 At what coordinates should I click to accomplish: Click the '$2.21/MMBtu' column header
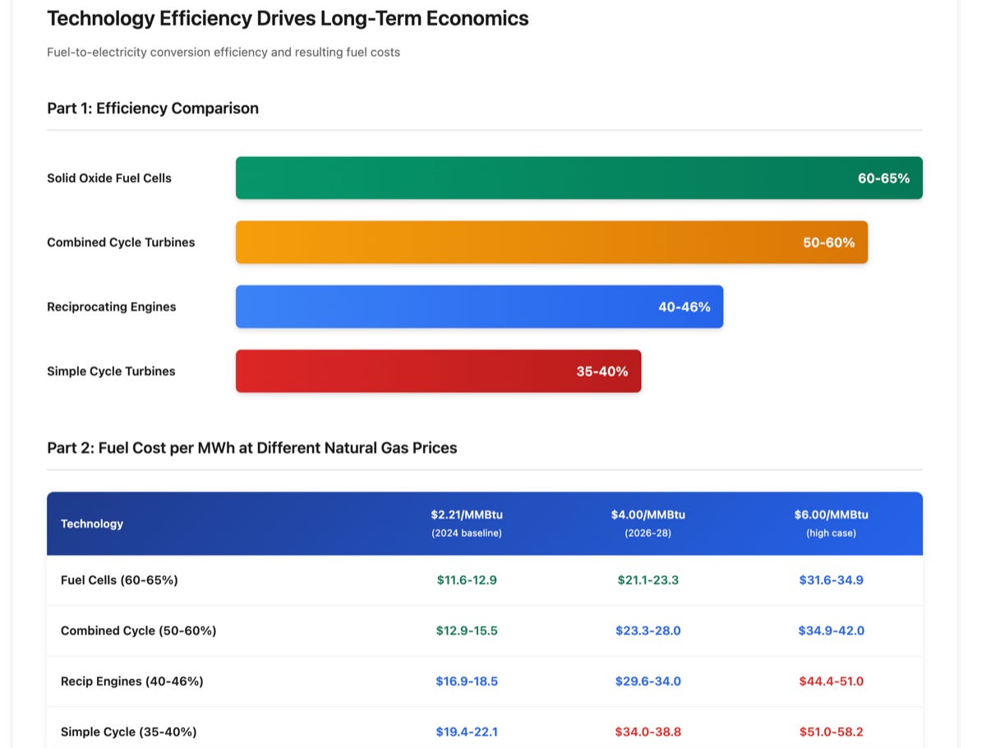467,515
